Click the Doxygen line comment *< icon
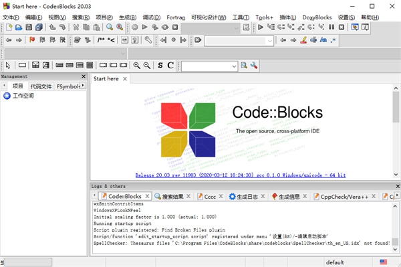Image resolution: width=401 pixels, height=267 pixels. point(111,40)
